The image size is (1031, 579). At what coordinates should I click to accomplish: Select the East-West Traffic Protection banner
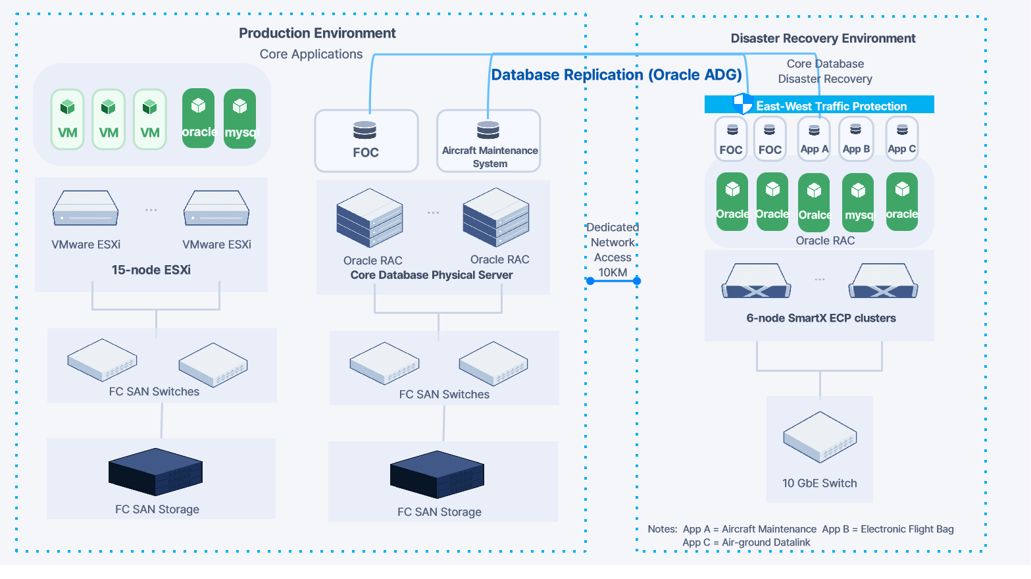point(831,105)
